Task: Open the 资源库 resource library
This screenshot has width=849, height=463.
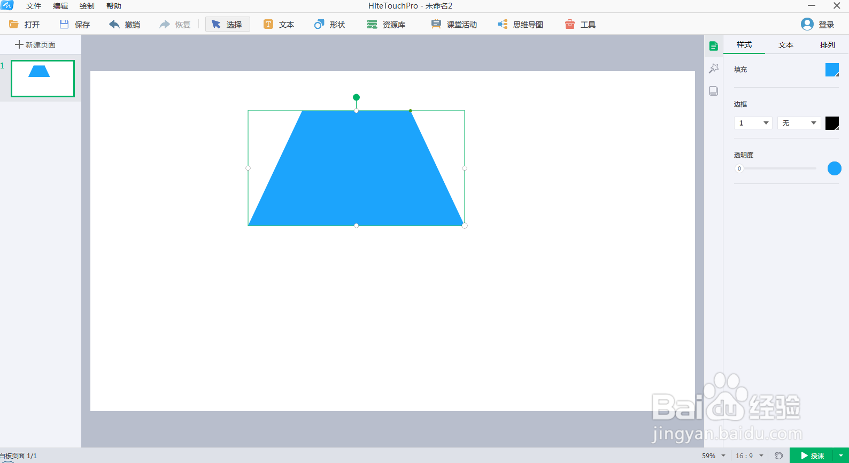Action: [386, 25]
